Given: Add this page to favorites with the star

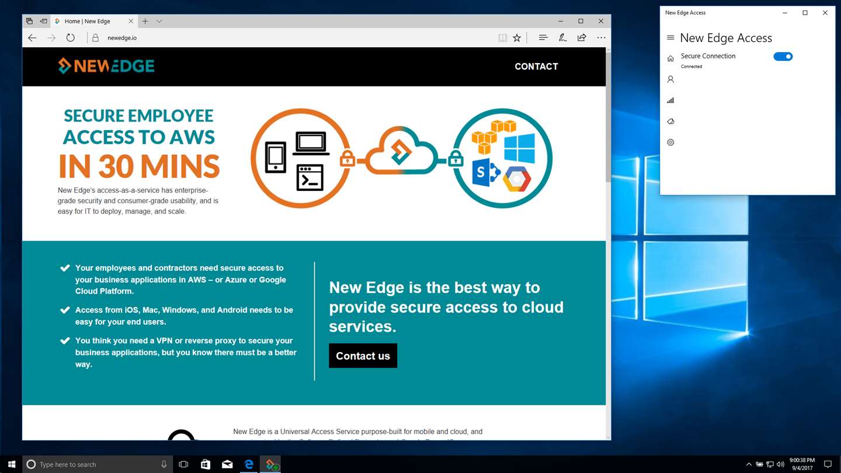Looking at the screenshot, I should point(517,38).
